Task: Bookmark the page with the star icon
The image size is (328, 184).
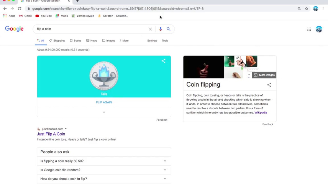Action: point(306,9)
